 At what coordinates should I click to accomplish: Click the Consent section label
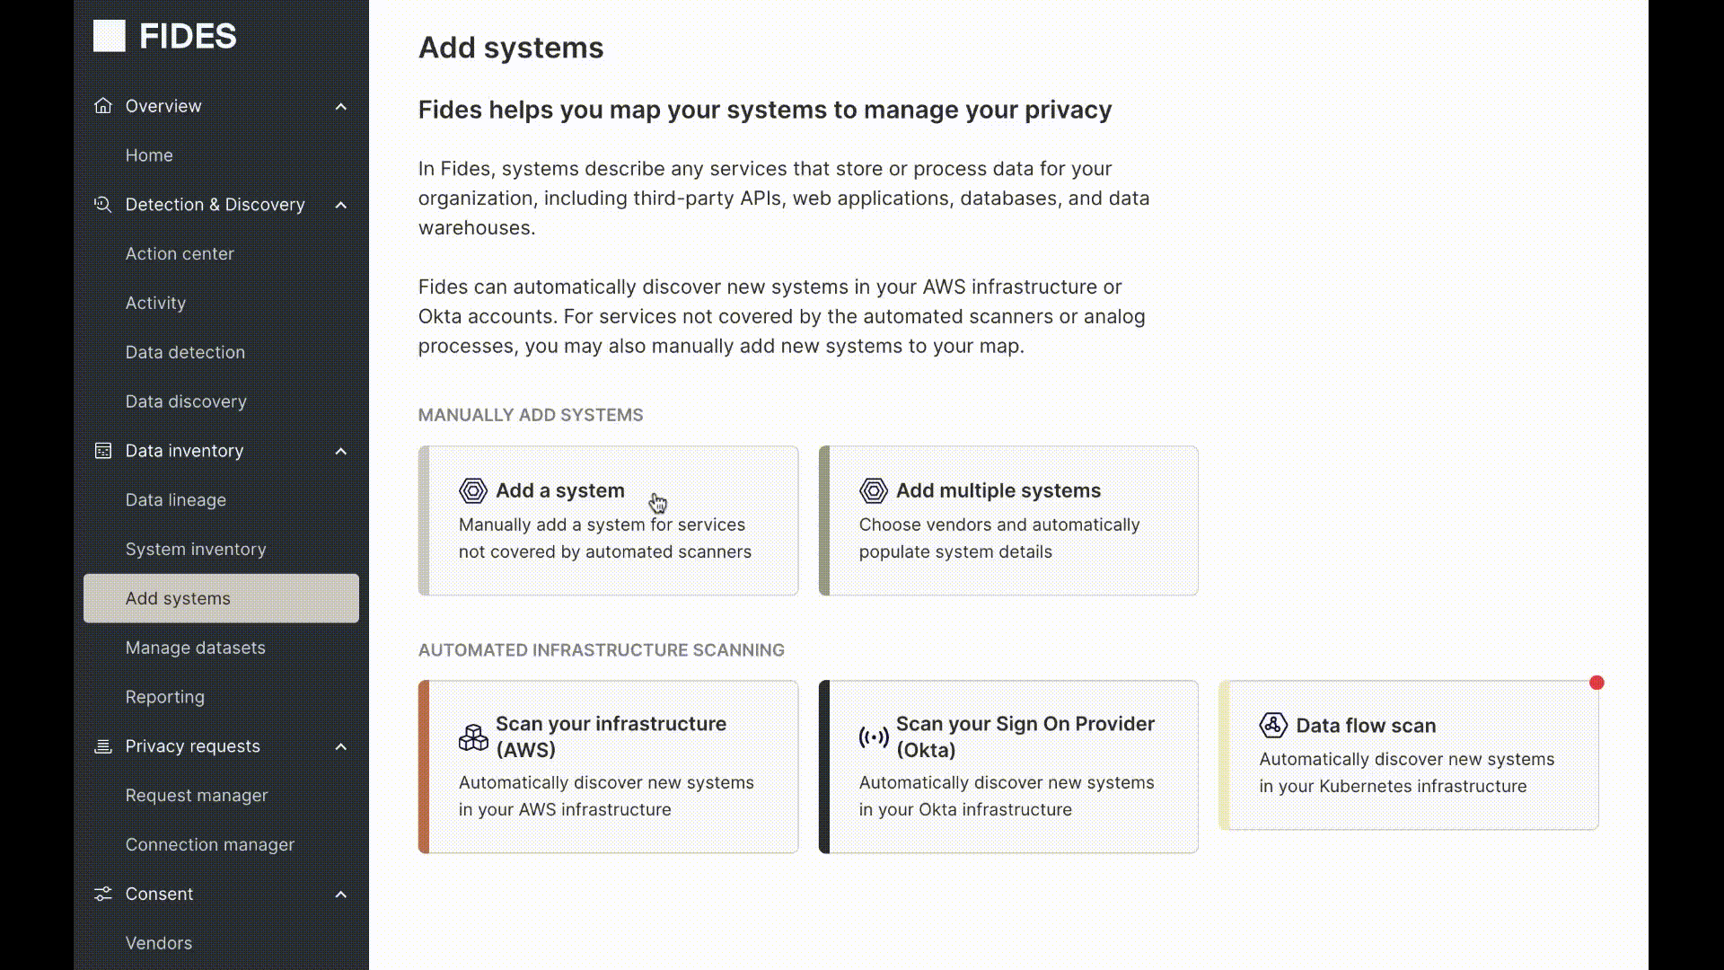pyautogui.click(x=159, y=894)
